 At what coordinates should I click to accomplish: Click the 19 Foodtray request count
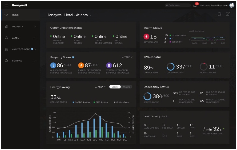point(164,125)
